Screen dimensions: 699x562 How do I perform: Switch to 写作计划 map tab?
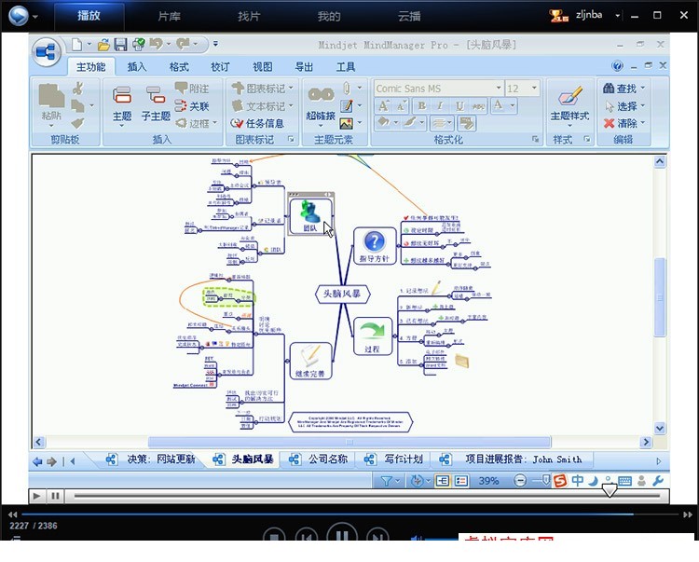(394, 459)
